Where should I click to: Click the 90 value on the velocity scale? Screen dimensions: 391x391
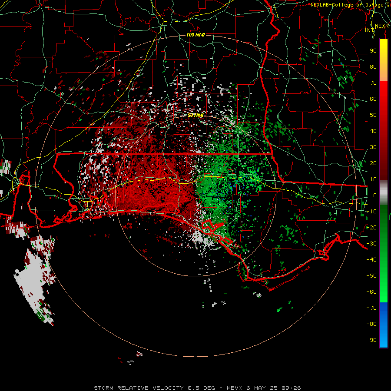coord(373,51)
